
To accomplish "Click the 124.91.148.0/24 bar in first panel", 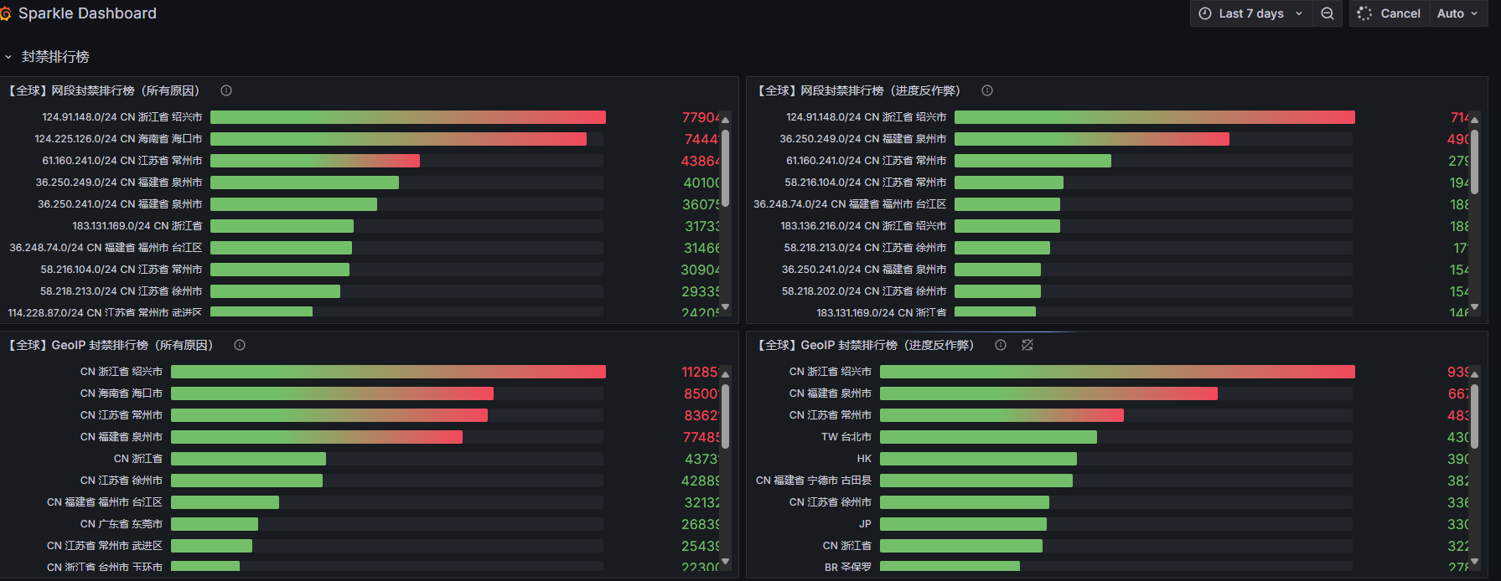I will point(407,117).
